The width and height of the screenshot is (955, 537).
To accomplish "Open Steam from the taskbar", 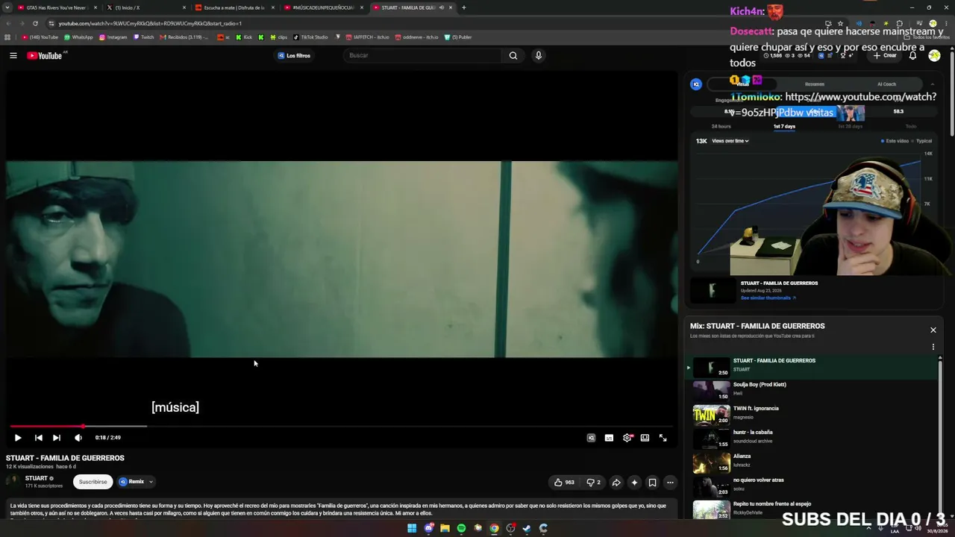I will (527, 529).
